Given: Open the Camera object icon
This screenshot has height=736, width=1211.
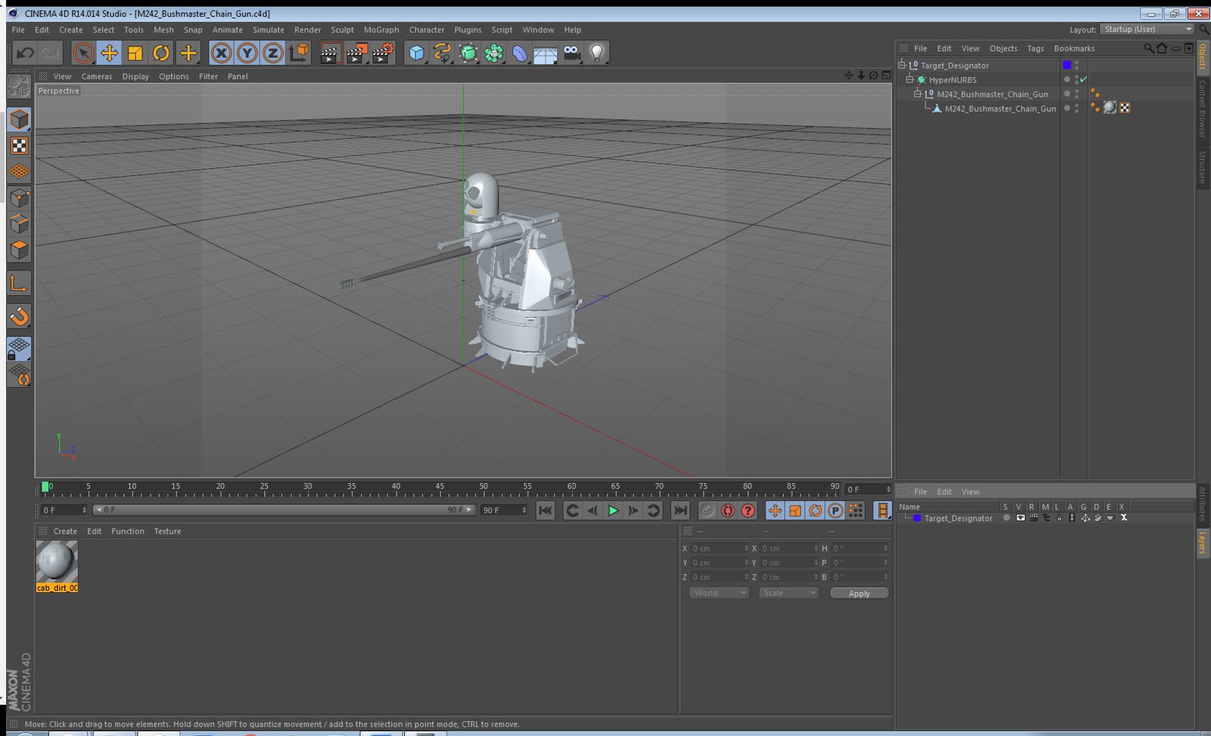Looking at the screenshot, I should (571, 53).
